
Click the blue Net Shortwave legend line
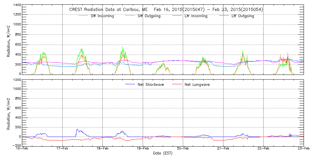130,84
